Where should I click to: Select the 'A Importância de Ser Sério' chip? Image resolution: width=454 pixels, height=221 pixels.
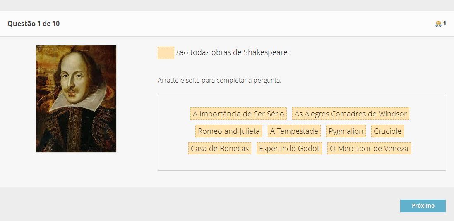point(238,114)
